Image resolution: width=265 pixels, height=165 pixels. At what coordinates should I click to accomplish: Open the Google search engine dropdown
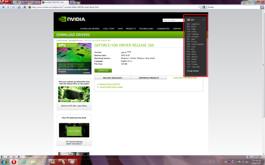coord(204,7)
